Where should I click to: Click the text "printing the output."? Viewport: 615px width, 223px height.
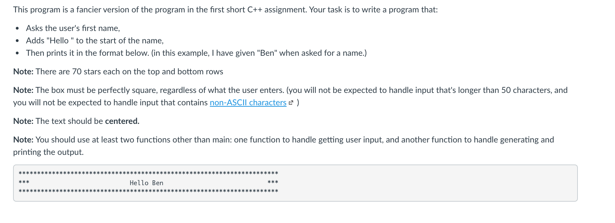(x=48, y=152)
